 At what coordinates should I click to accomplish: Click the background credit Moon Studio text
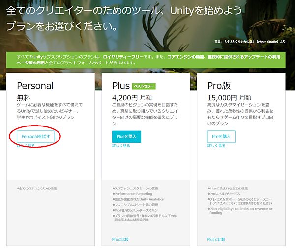[250, 42]
